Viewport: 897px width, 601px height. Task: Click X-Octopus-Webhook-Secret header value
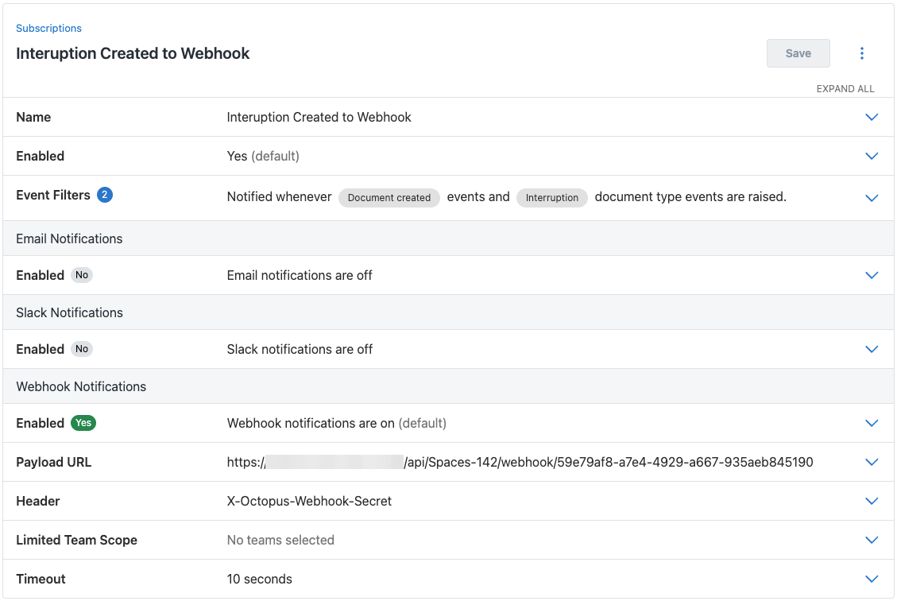point(310,501)
